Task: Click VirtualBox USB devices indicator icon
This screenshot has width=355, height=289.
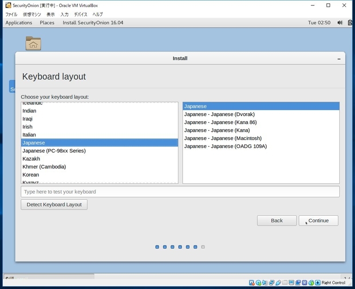Action: coord(278,282)
